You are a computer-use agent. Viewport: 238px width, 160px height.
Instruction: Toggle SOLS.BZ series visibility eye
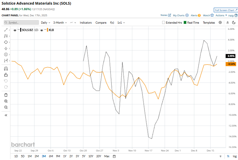pos(15,30)
